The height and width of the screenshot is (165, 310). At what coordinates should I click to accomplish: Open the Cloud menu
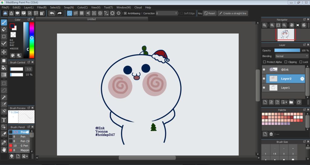[138, 8]
